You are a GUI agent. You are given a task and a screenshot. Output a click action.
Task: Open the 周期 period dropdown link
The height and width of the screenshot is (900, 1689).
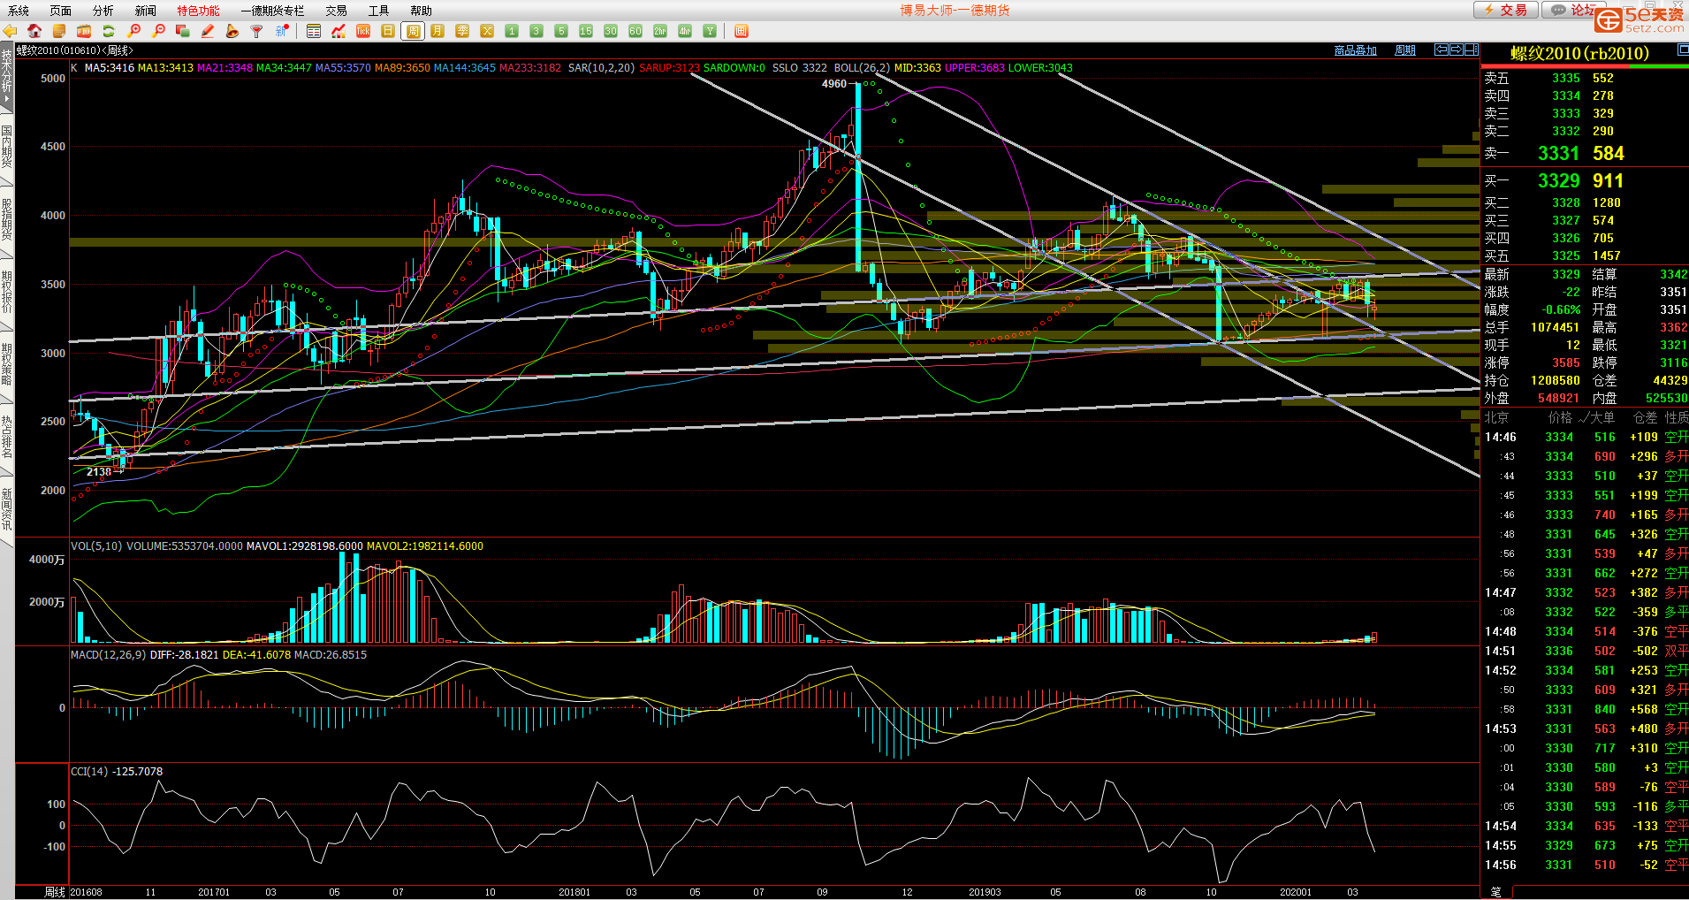[1404, 50]
